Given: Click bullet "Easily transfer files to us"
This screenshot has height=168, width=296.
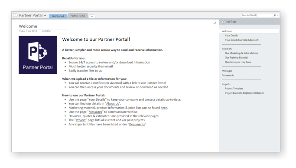Looking at the screenshot, I should click(85, 71).
